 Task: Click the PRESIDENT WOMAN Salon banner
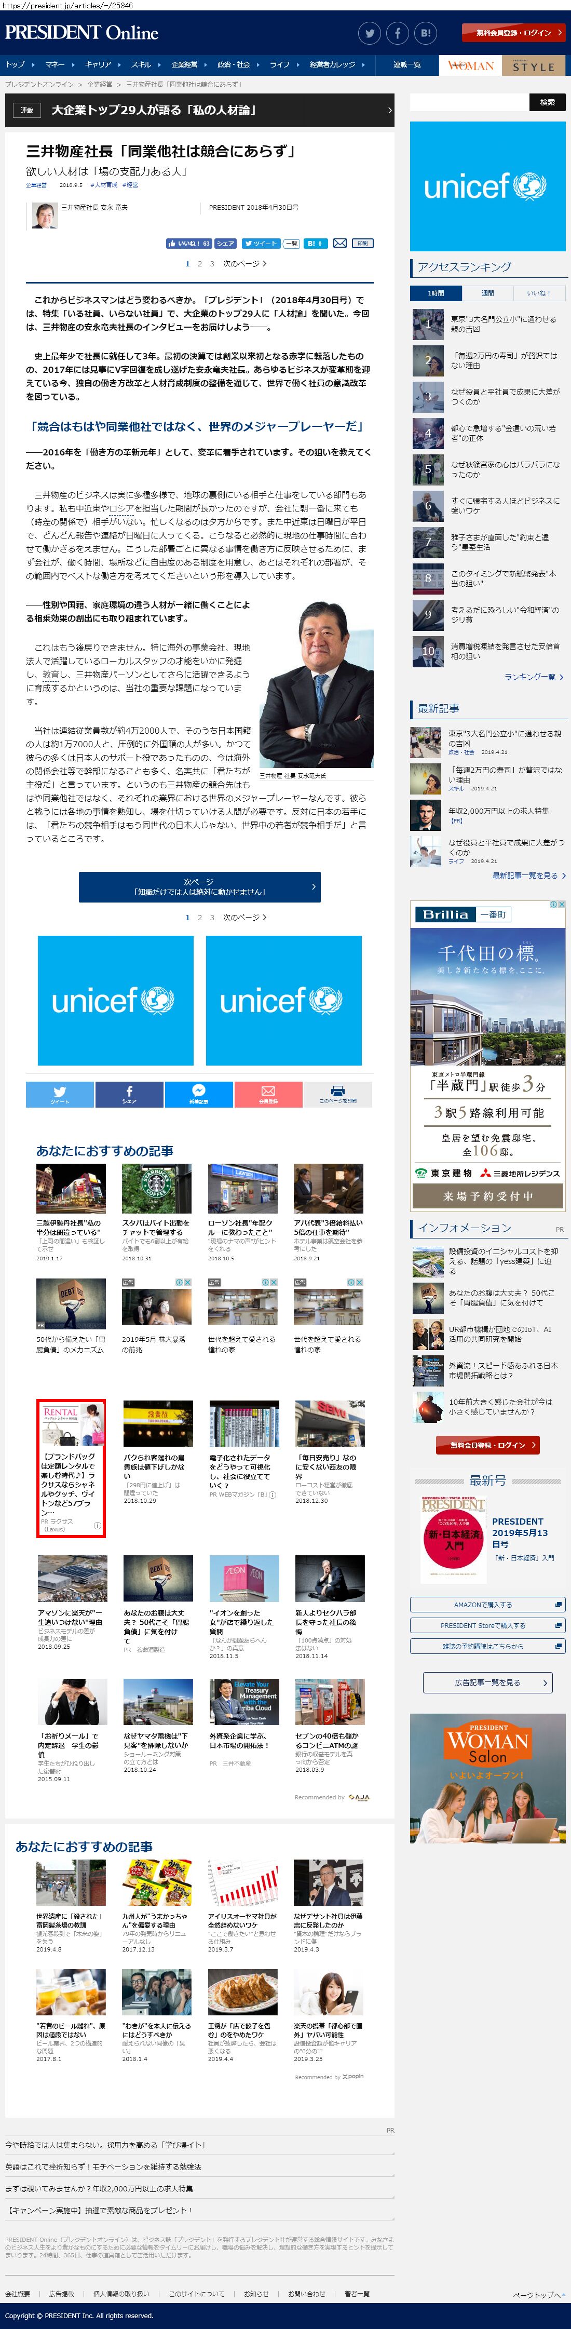(x=488, y=1779)
